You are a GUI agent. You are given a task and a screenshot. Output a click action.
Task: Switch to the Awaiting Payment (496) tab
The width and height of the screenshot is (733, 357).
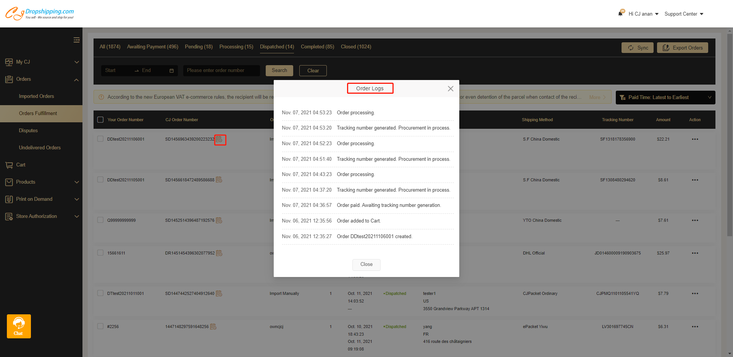click(152, 47)
